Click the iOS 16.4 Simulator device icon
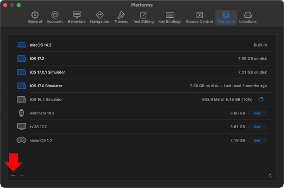Screen dimensions: 284x188 21,99
